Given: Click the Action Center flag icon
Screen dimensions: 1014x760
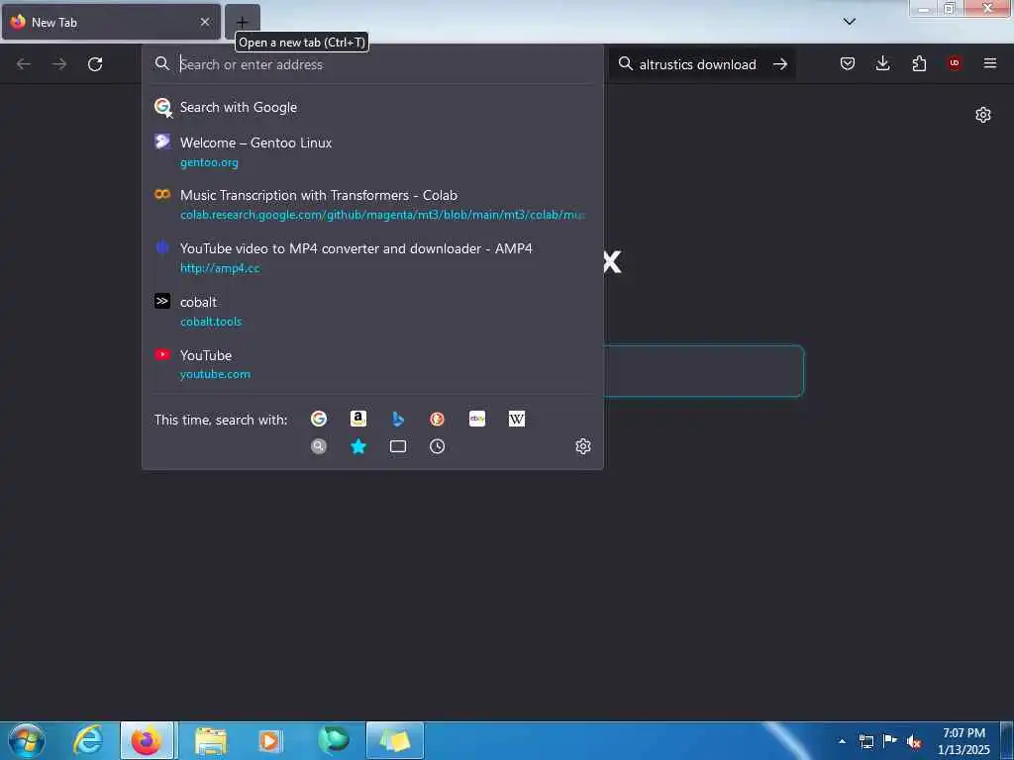Looking at the screenshot, I should 890,740.
